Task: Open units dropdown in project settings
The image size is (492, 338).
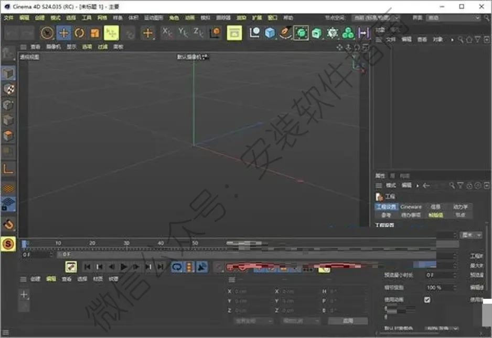Action: (x=470, y=235)
